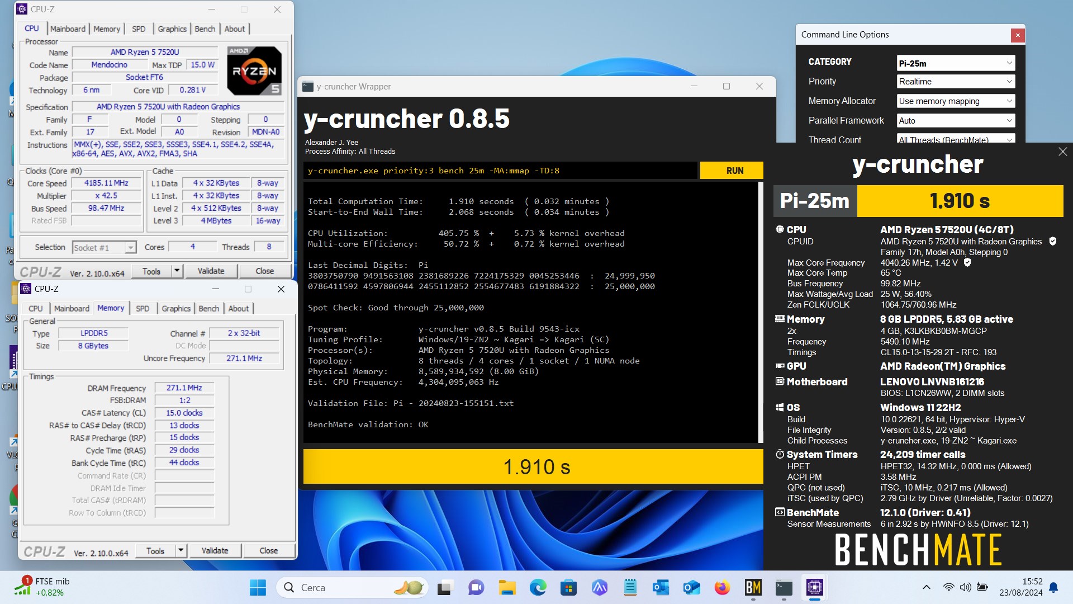Click the yellow RUN button in y-cruncher Wrapper
This screenshot has width=1073, height=604.
(732, 171)
